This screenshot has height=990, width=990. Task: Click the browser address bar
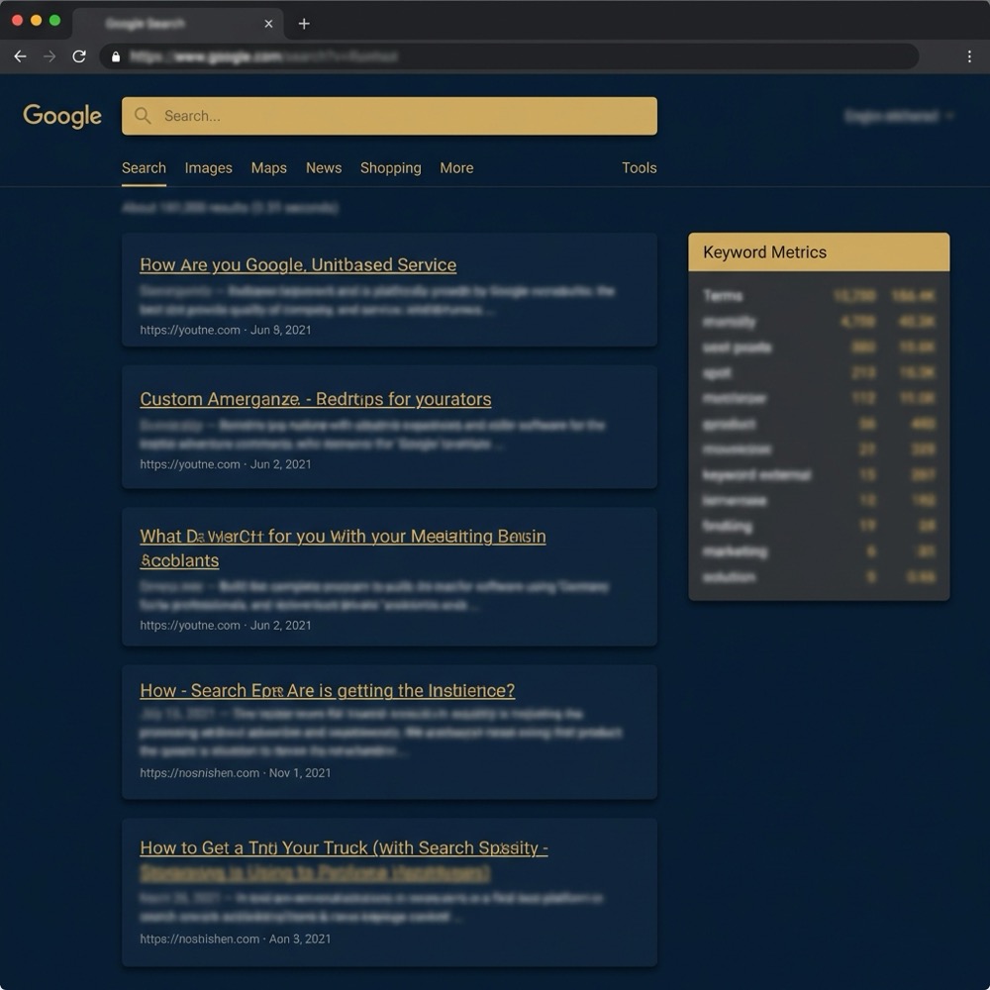click(x=509, y=56)
